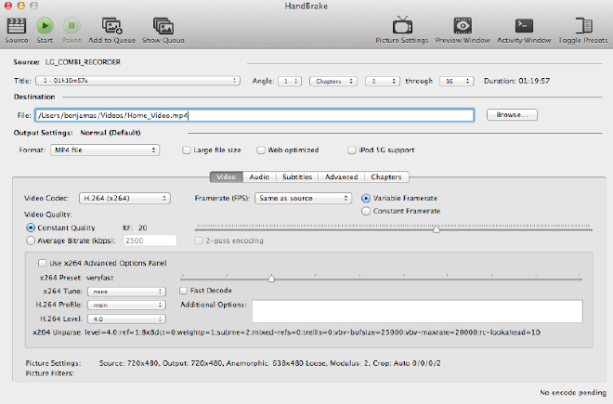Screen dimensions: 613x404
Task: Open the start chapter dropdown showing 1
Action: coord(383,81)
